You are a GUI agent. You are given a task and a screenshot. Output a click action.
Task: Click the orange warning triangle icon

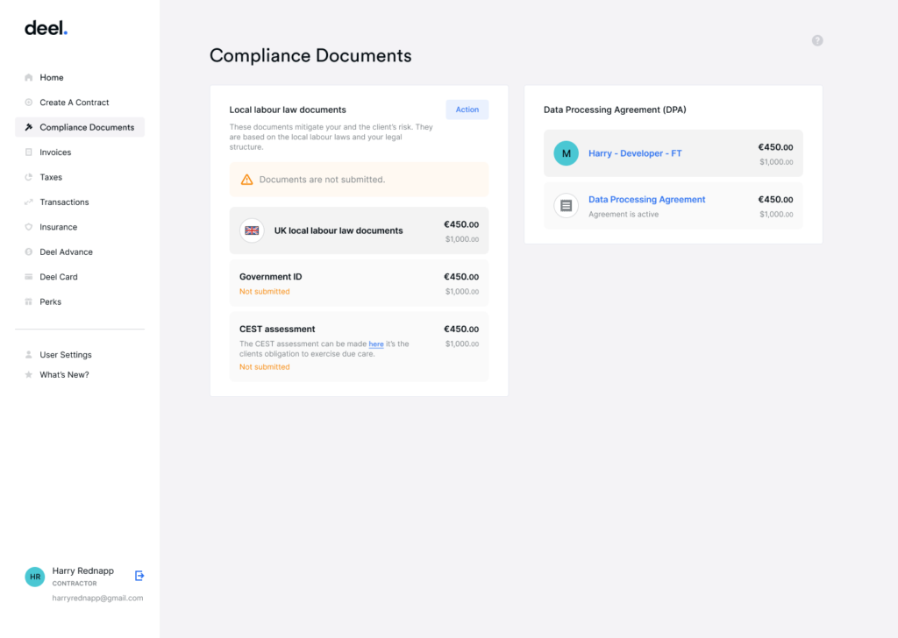pos(246,180)
